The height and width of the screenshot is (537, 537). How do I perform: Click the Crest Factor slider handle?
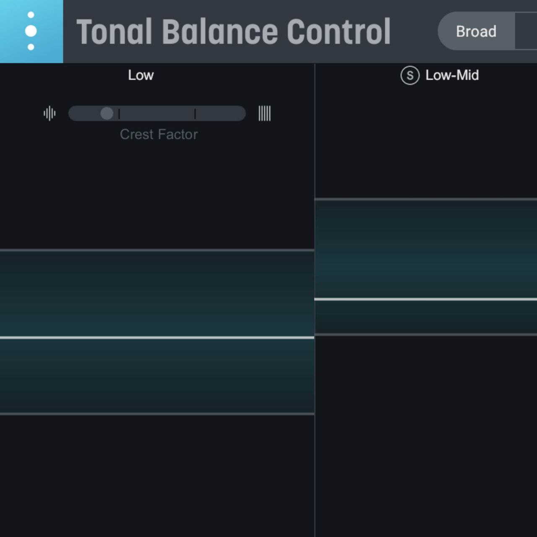pos(107,113)
